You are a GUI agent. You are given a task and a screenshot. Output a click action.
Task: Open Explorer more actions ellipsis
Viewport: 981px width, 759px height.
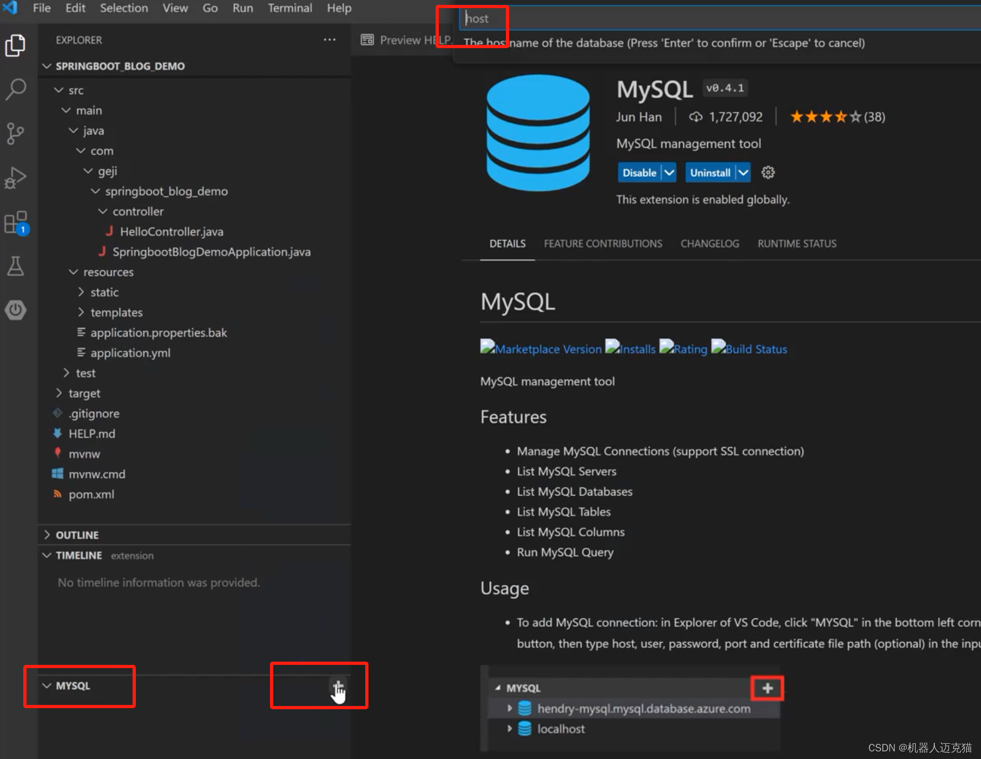click(x=330, y=39)
